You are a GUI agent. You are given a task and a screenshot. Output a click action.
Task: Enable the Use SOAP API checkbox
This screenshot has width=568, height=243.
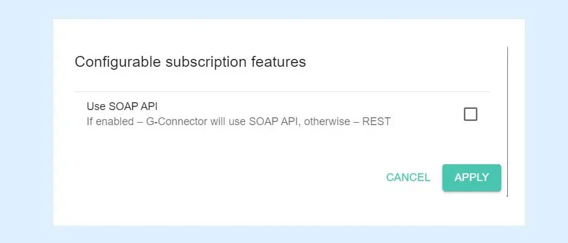(471, 114)
